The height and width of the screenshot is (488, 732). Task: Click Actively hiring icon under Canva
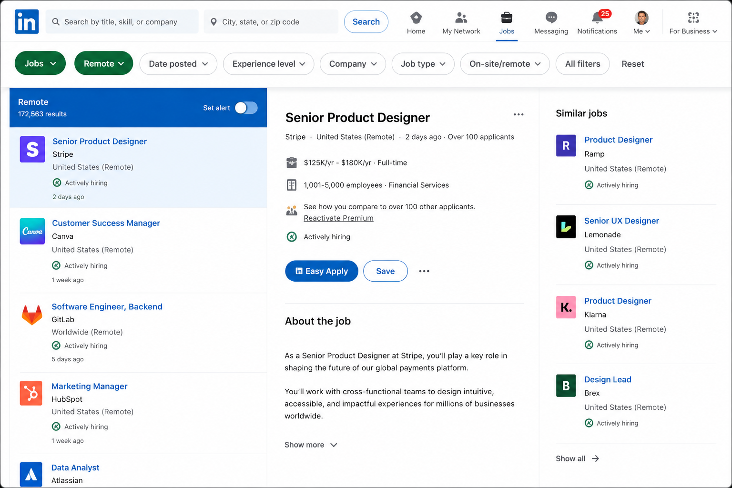point(56,265)
